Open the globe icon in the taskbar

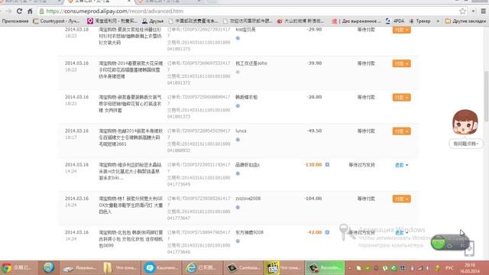[49, 268]
